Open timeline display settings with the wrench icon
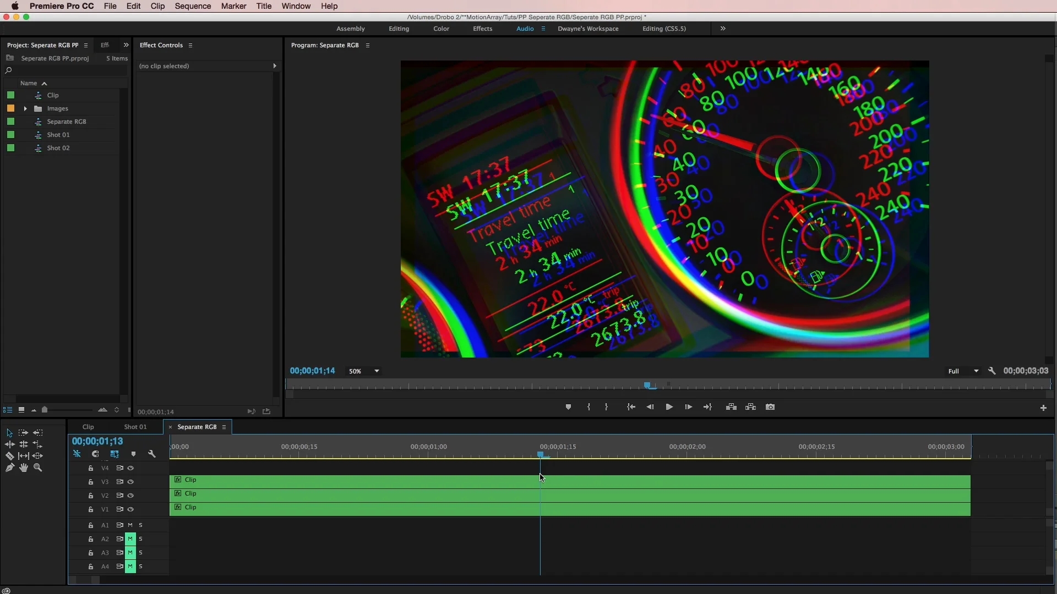This screenshot has width=1057, height=594. (x=151, y=454)
